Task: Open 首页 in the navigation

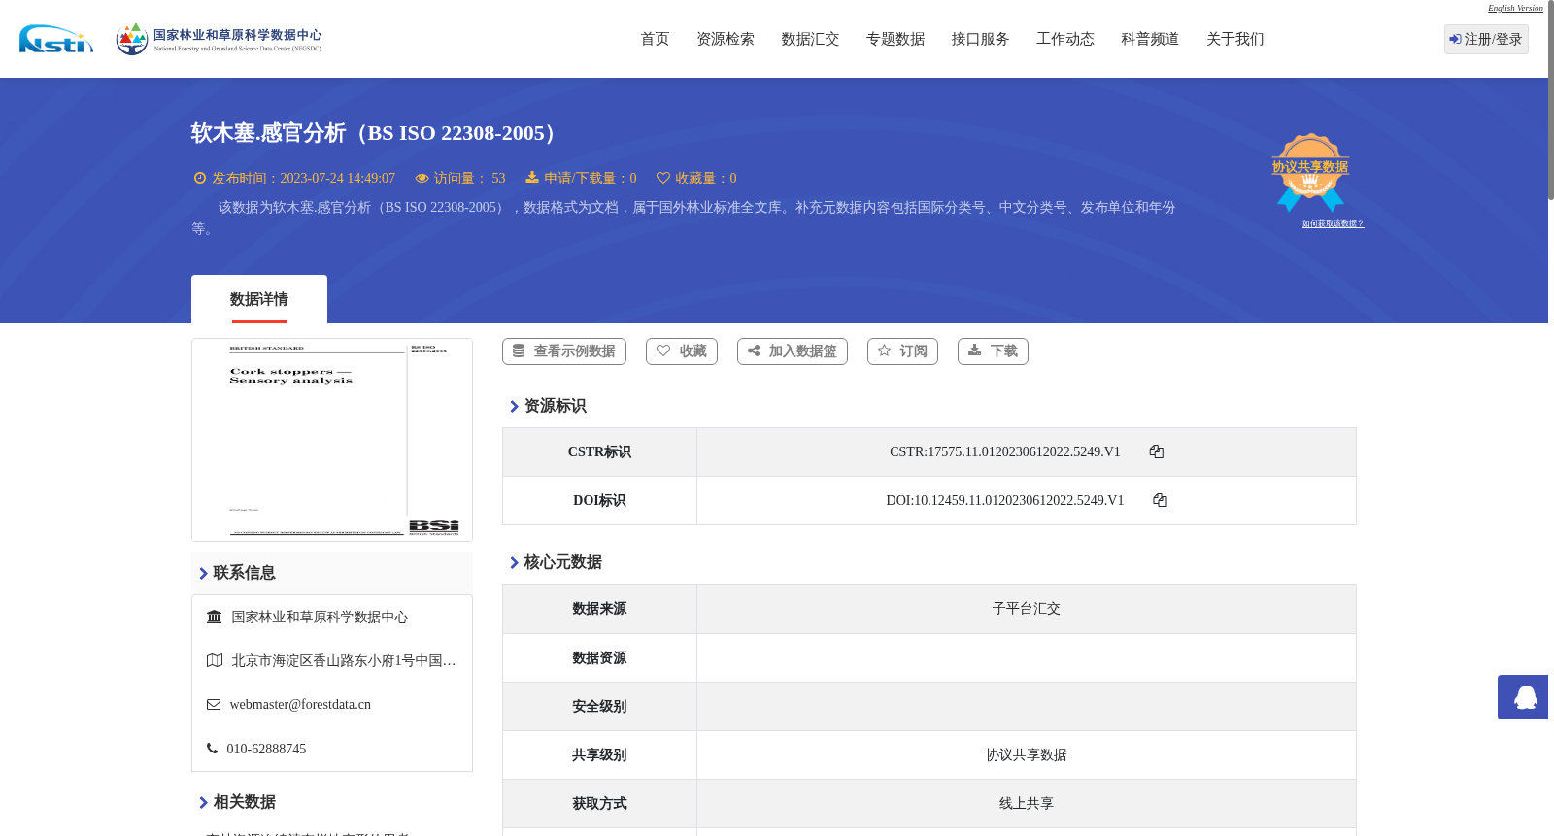Action: (655, 39)
